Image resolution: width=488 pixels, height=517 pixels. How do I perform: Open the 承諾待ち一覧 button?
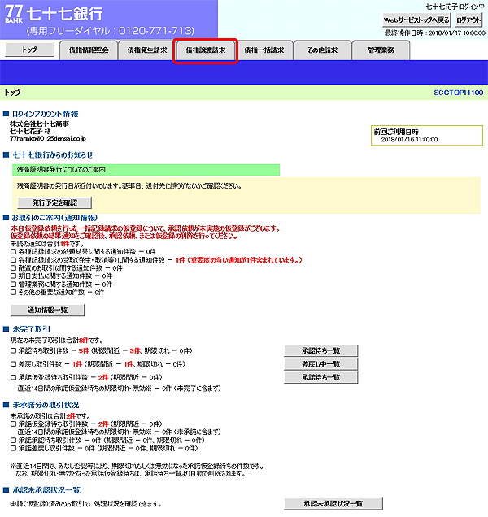(320, 377)
